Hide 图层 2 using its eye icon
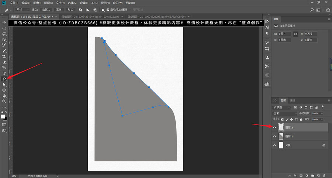The height and width of the screenshot is (178, 332). (274, 127)
